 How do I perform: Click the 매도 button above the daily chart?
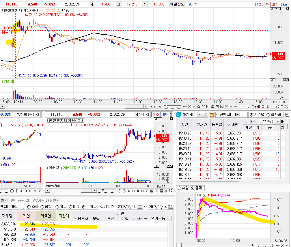click(165, 115)
